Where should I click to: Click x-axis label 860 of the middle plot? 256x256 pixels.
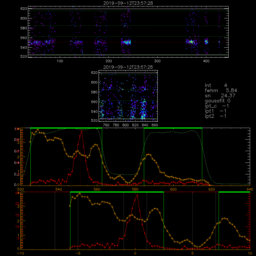coord(155,125)
